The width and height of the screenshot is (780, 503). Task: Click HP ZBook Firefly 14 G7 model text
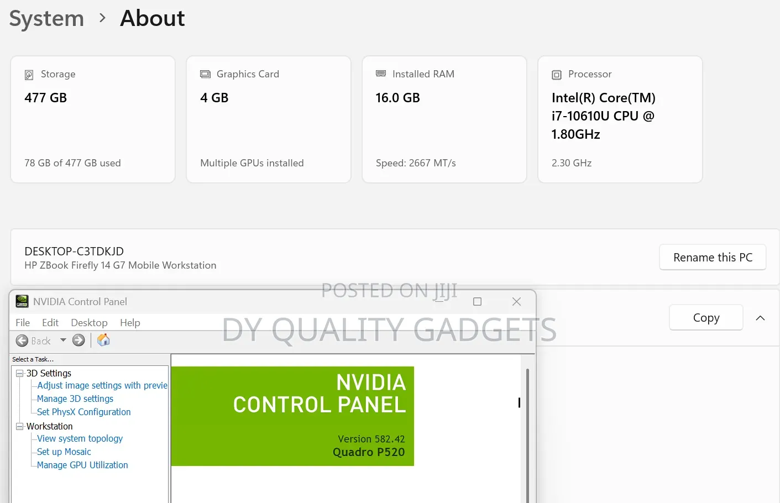(121, 265)
